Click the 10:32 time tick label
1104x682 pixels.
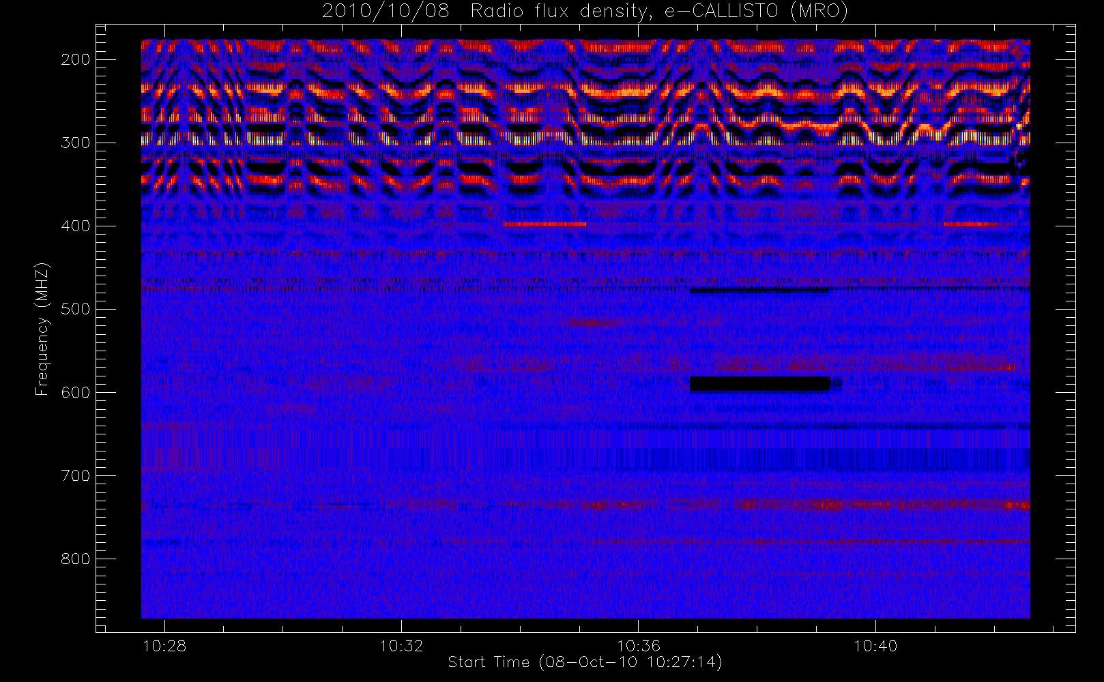tap(401, 646)
